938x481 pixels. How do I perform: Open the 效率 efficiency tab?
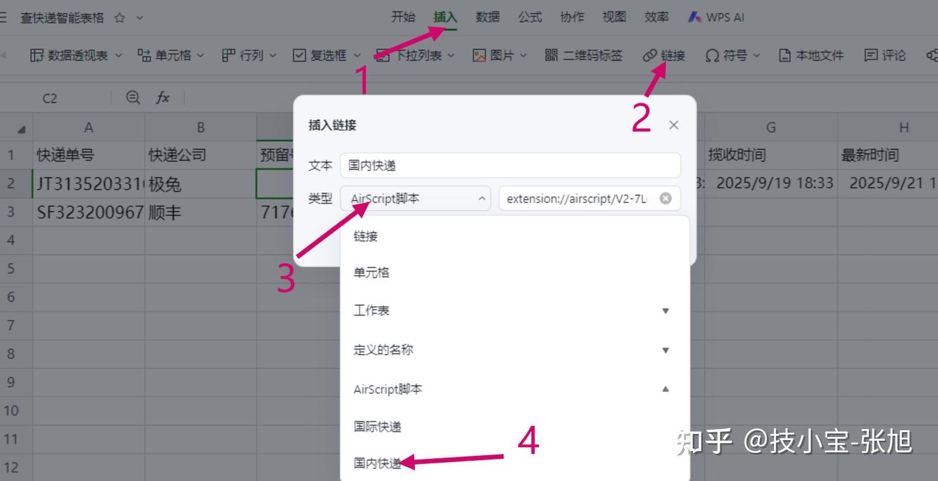coord(656,17)
